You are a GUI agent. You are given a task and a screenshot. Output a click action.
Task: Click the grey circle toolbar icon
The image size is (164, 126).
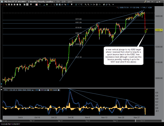pos(17,5)
